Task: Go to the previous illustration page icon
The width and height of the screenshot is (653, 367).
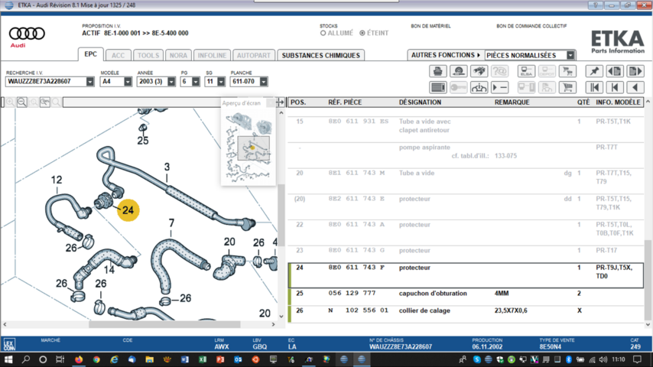Action: [x=615, y=71]
